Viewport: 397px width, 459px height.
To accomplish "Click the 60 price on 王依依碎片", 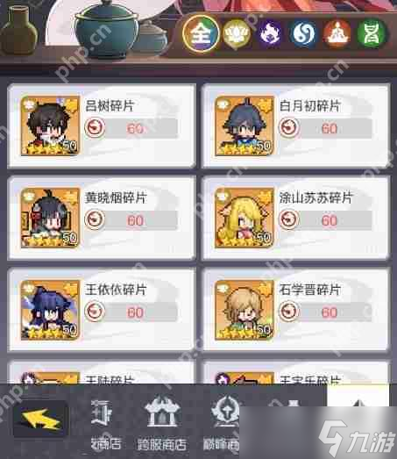I will tap(135, 312).
